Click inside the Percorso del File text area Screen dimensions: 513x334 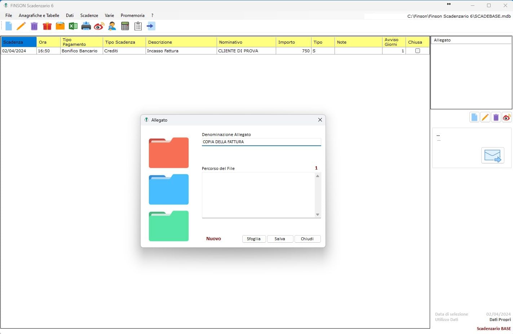[258, 195]
